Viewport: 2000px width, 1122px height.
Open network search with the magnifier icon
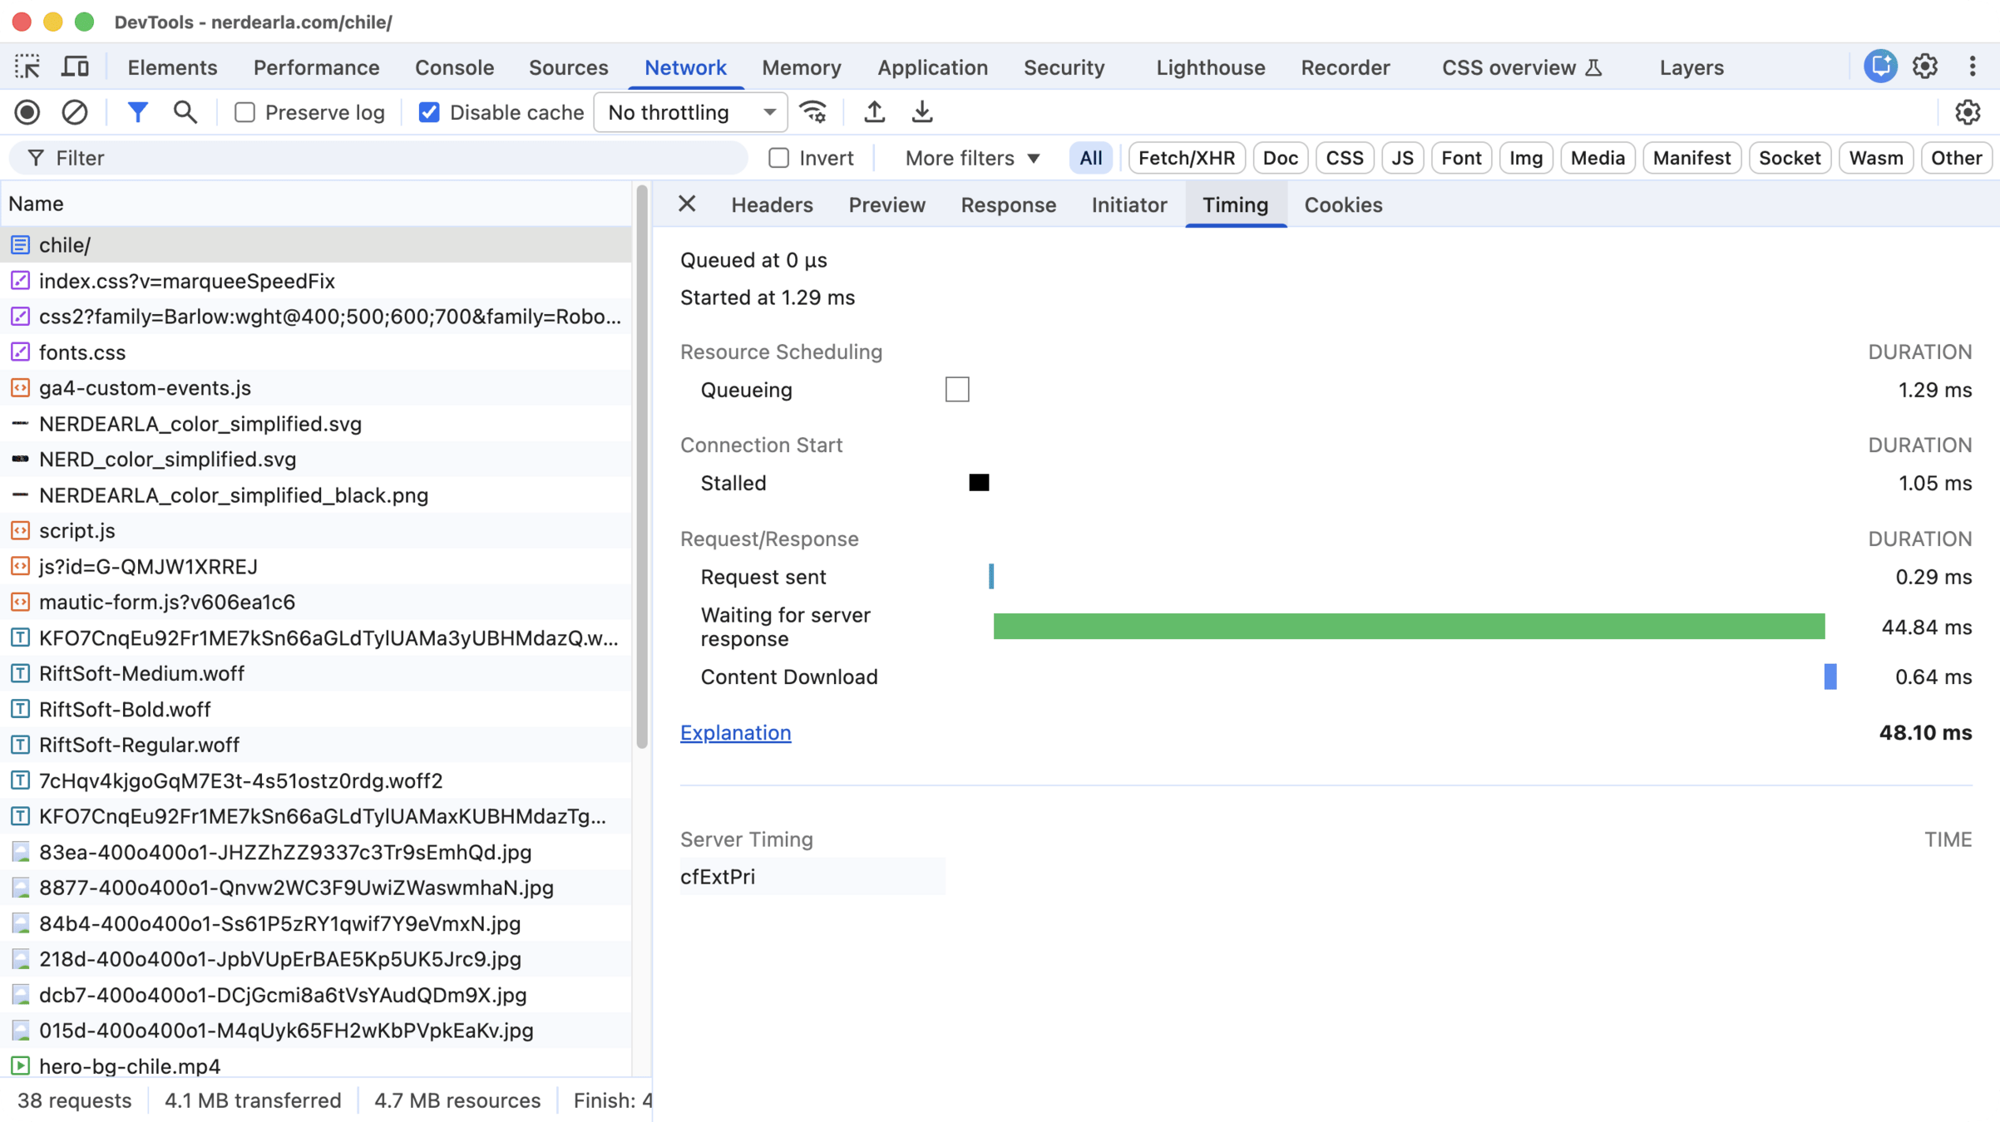coord(185,112)
